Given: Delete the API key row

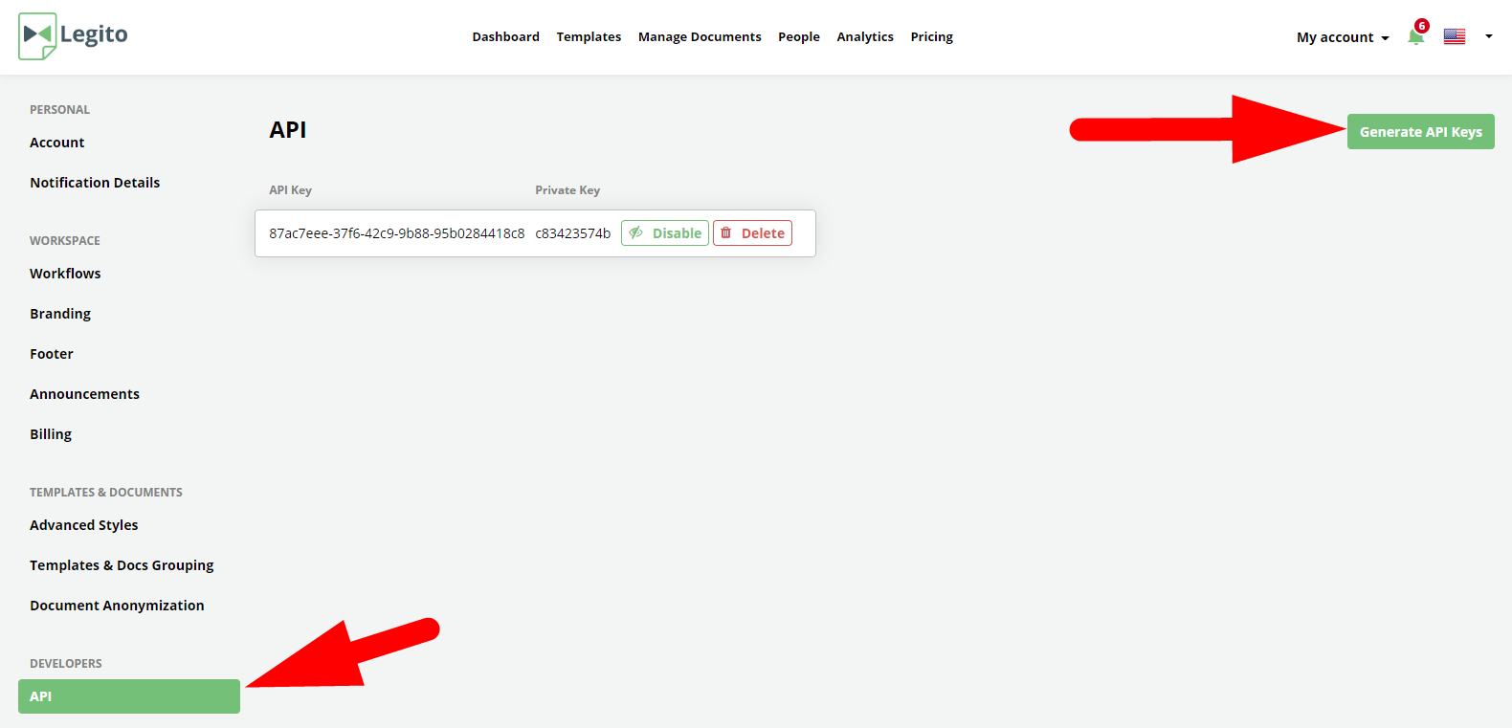Looking at the screenshot, I should click(x=752, y=233).
